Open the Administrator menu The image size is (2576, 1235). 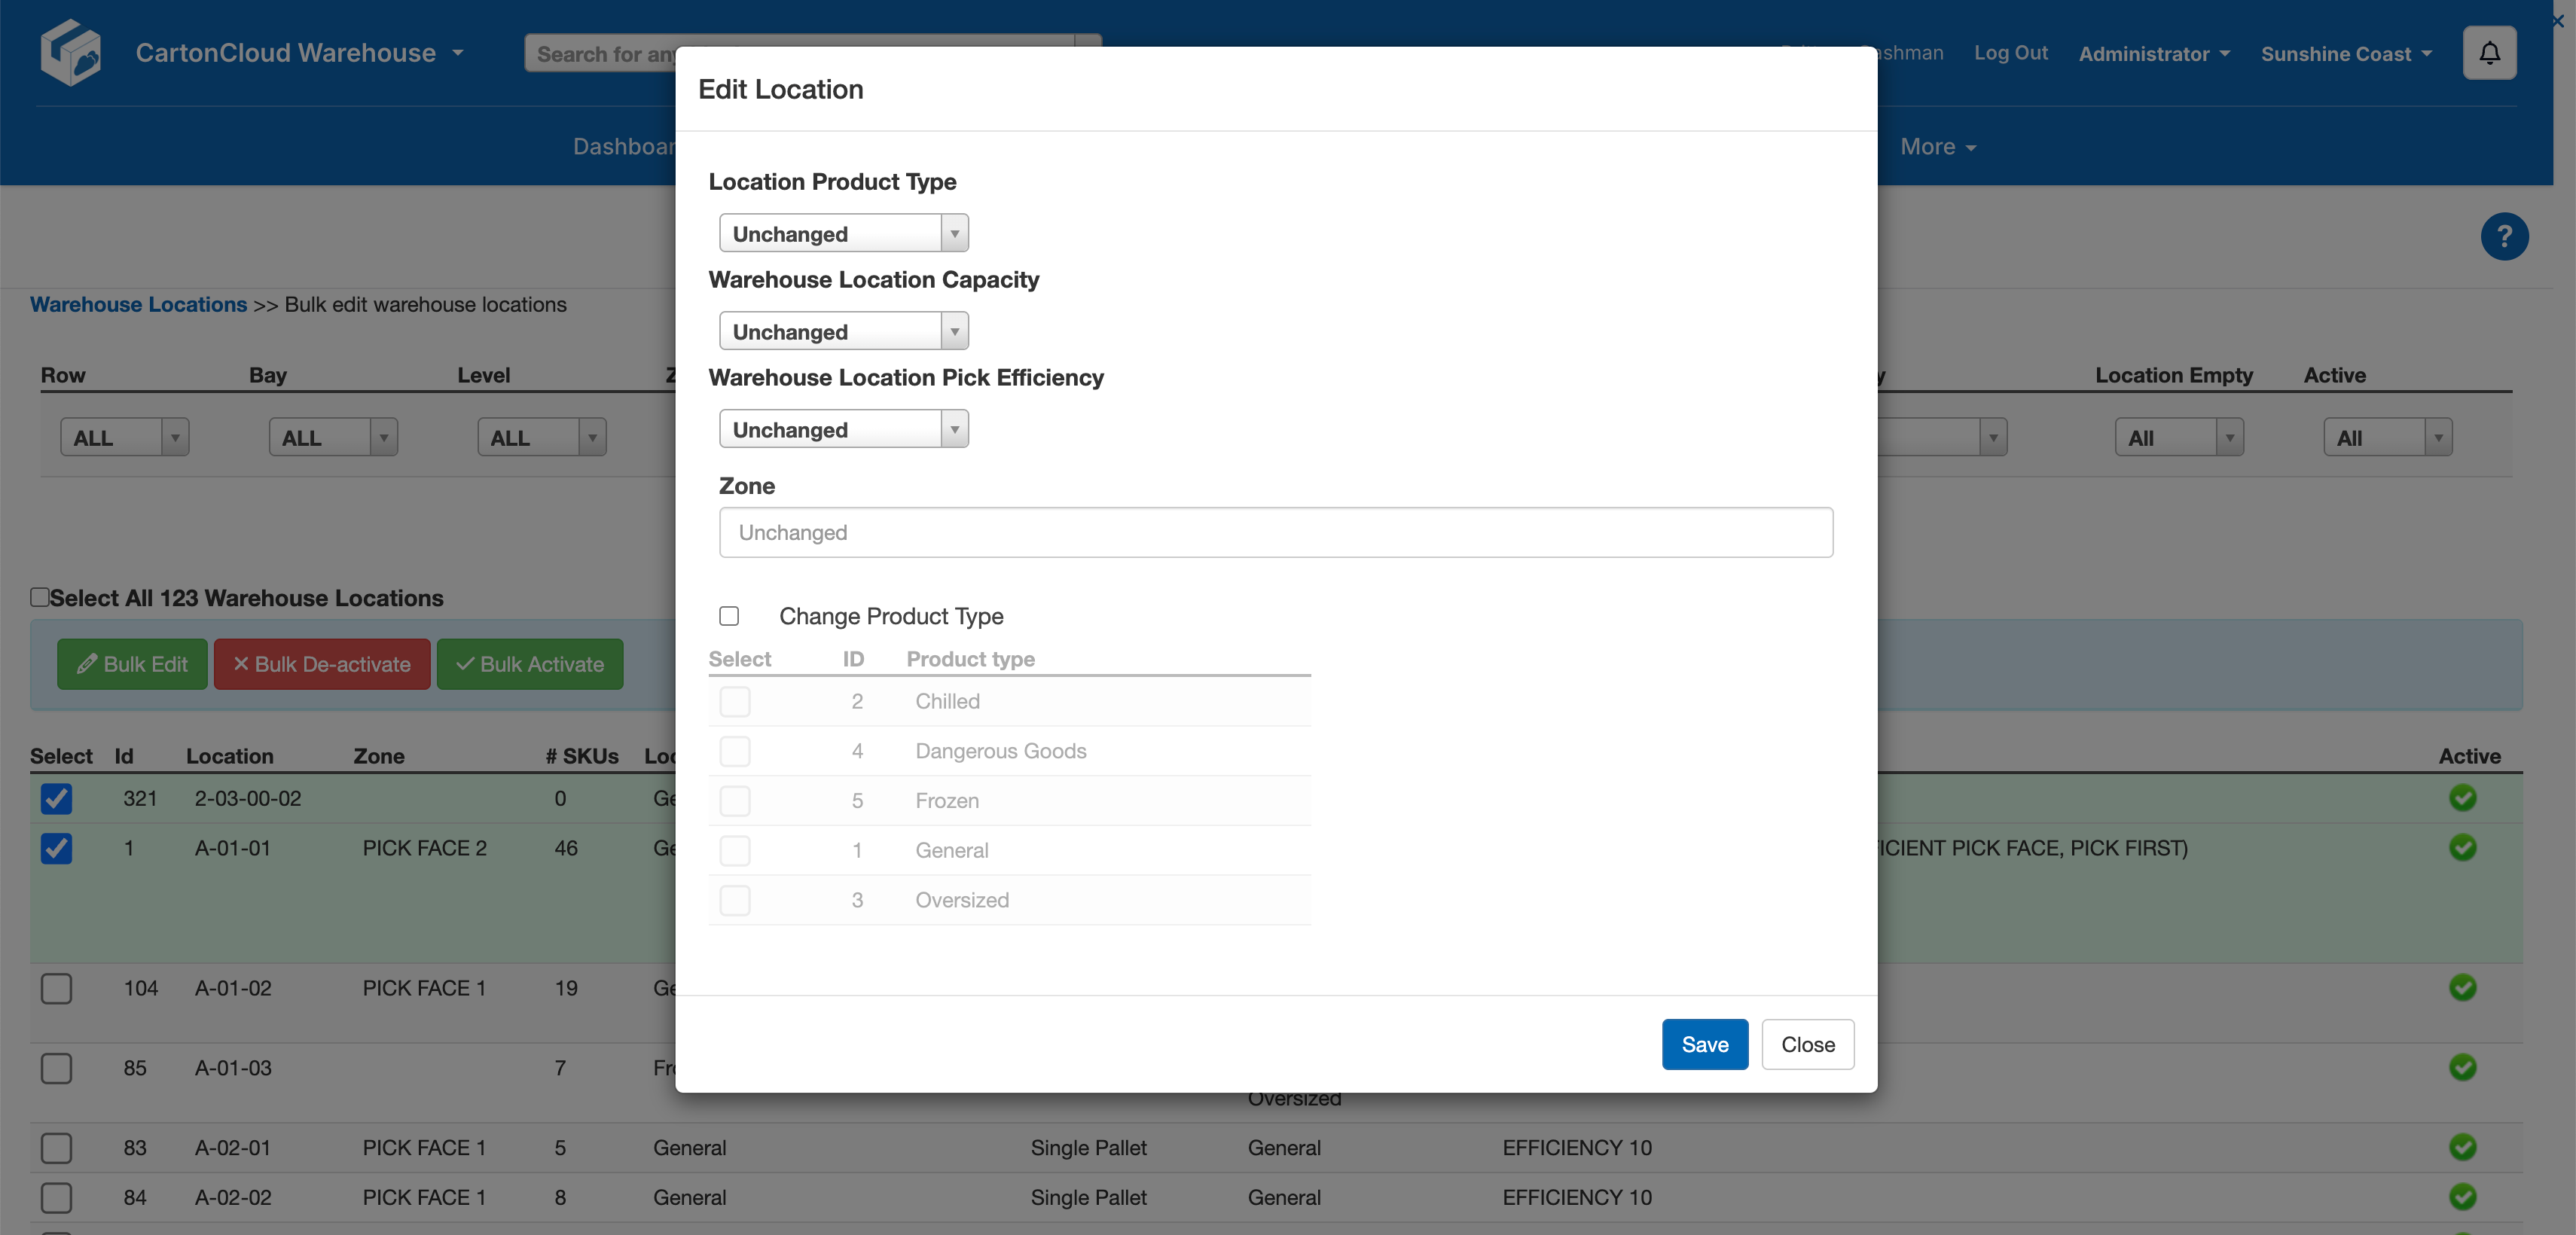click(x=2153, y=54)
